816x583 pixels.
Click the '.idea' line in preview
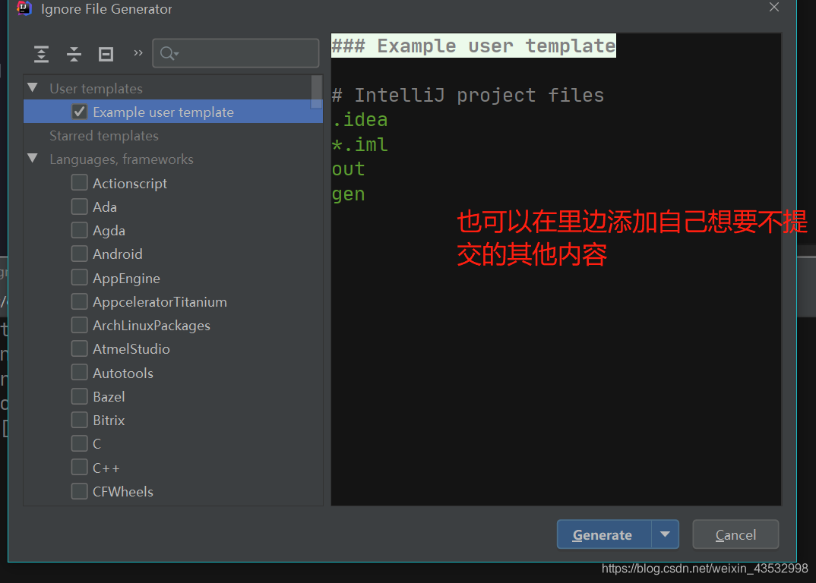tap(360, 120)
